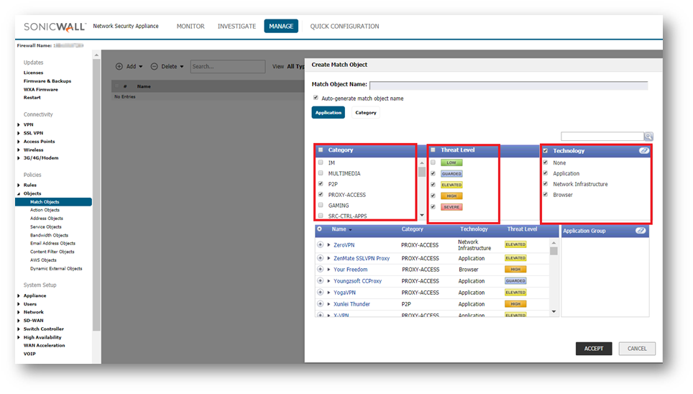The height and width of the screenshot is (394, 693).
Task: Open the Add dropdown in the toolbar
Action: tap(129, 67)
